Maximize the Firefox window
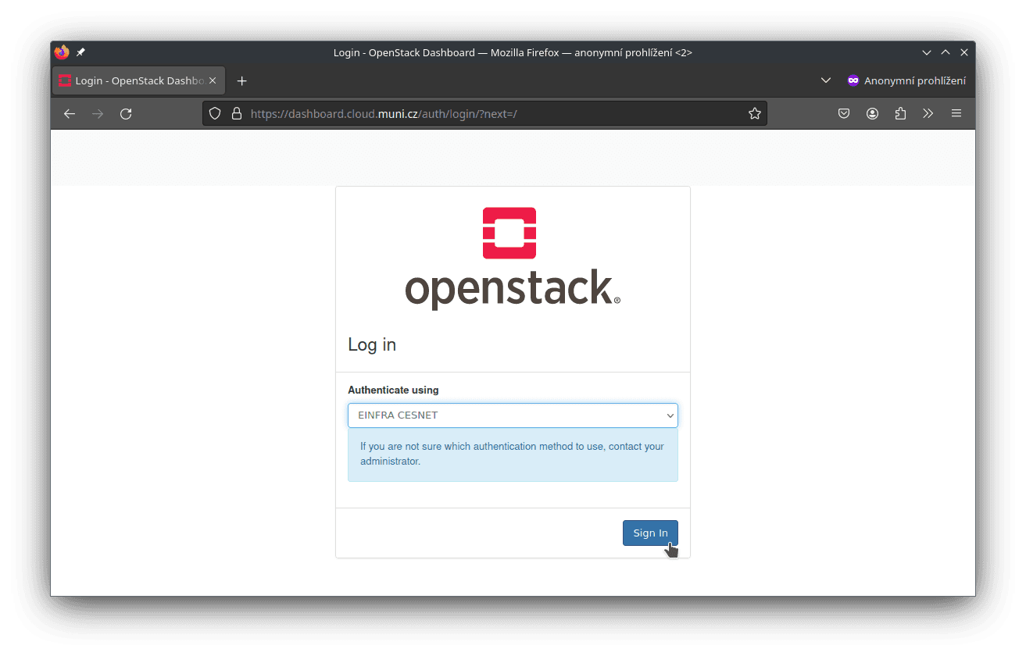The width and height of the screenshot is (1026, 656). tap(946, 52)
